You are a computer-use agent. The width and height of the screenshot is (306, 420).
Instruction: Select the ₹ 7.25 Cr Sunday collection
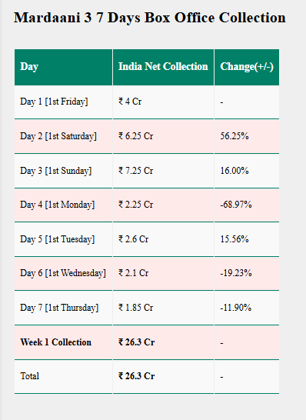pos(136,171)
